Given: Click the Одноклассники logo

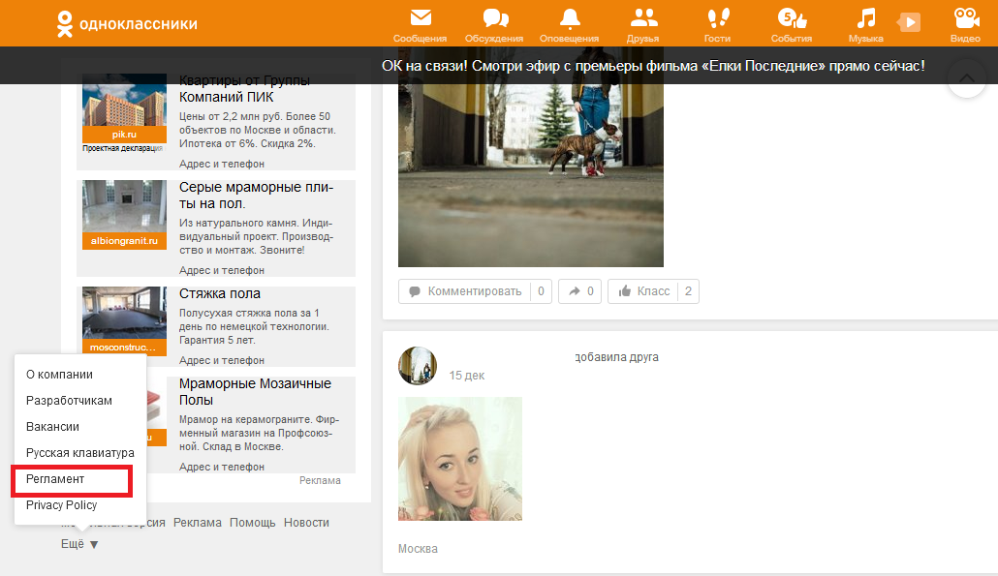Looking at the screenshot, I should pyautogui.click(x=126, y=23).
